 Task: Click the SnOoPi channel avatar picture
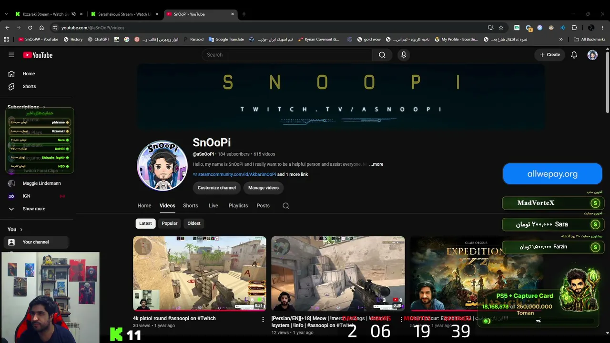click(163, 166)
